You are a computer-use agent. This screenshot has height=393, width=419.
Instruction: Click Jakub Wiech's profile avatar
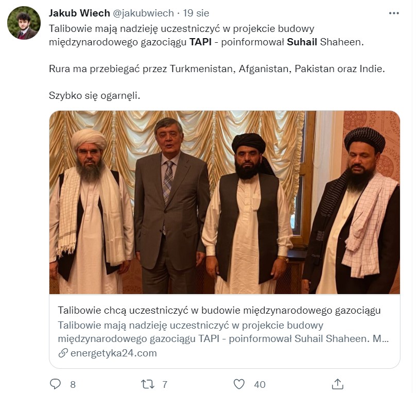pos(24,23)
